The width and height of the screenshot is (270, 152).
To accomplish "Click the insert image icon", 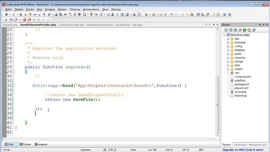I will tap(56, 14).
